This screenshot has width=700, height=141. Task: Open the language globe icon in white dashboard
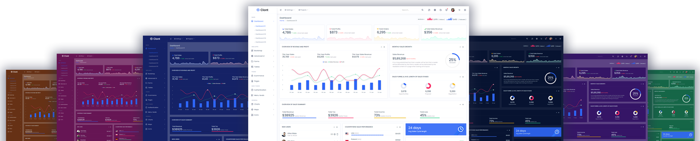tap(435, 10)
